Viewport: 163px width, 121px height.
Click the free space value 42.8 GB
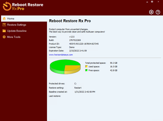click(x=114, y=70)
